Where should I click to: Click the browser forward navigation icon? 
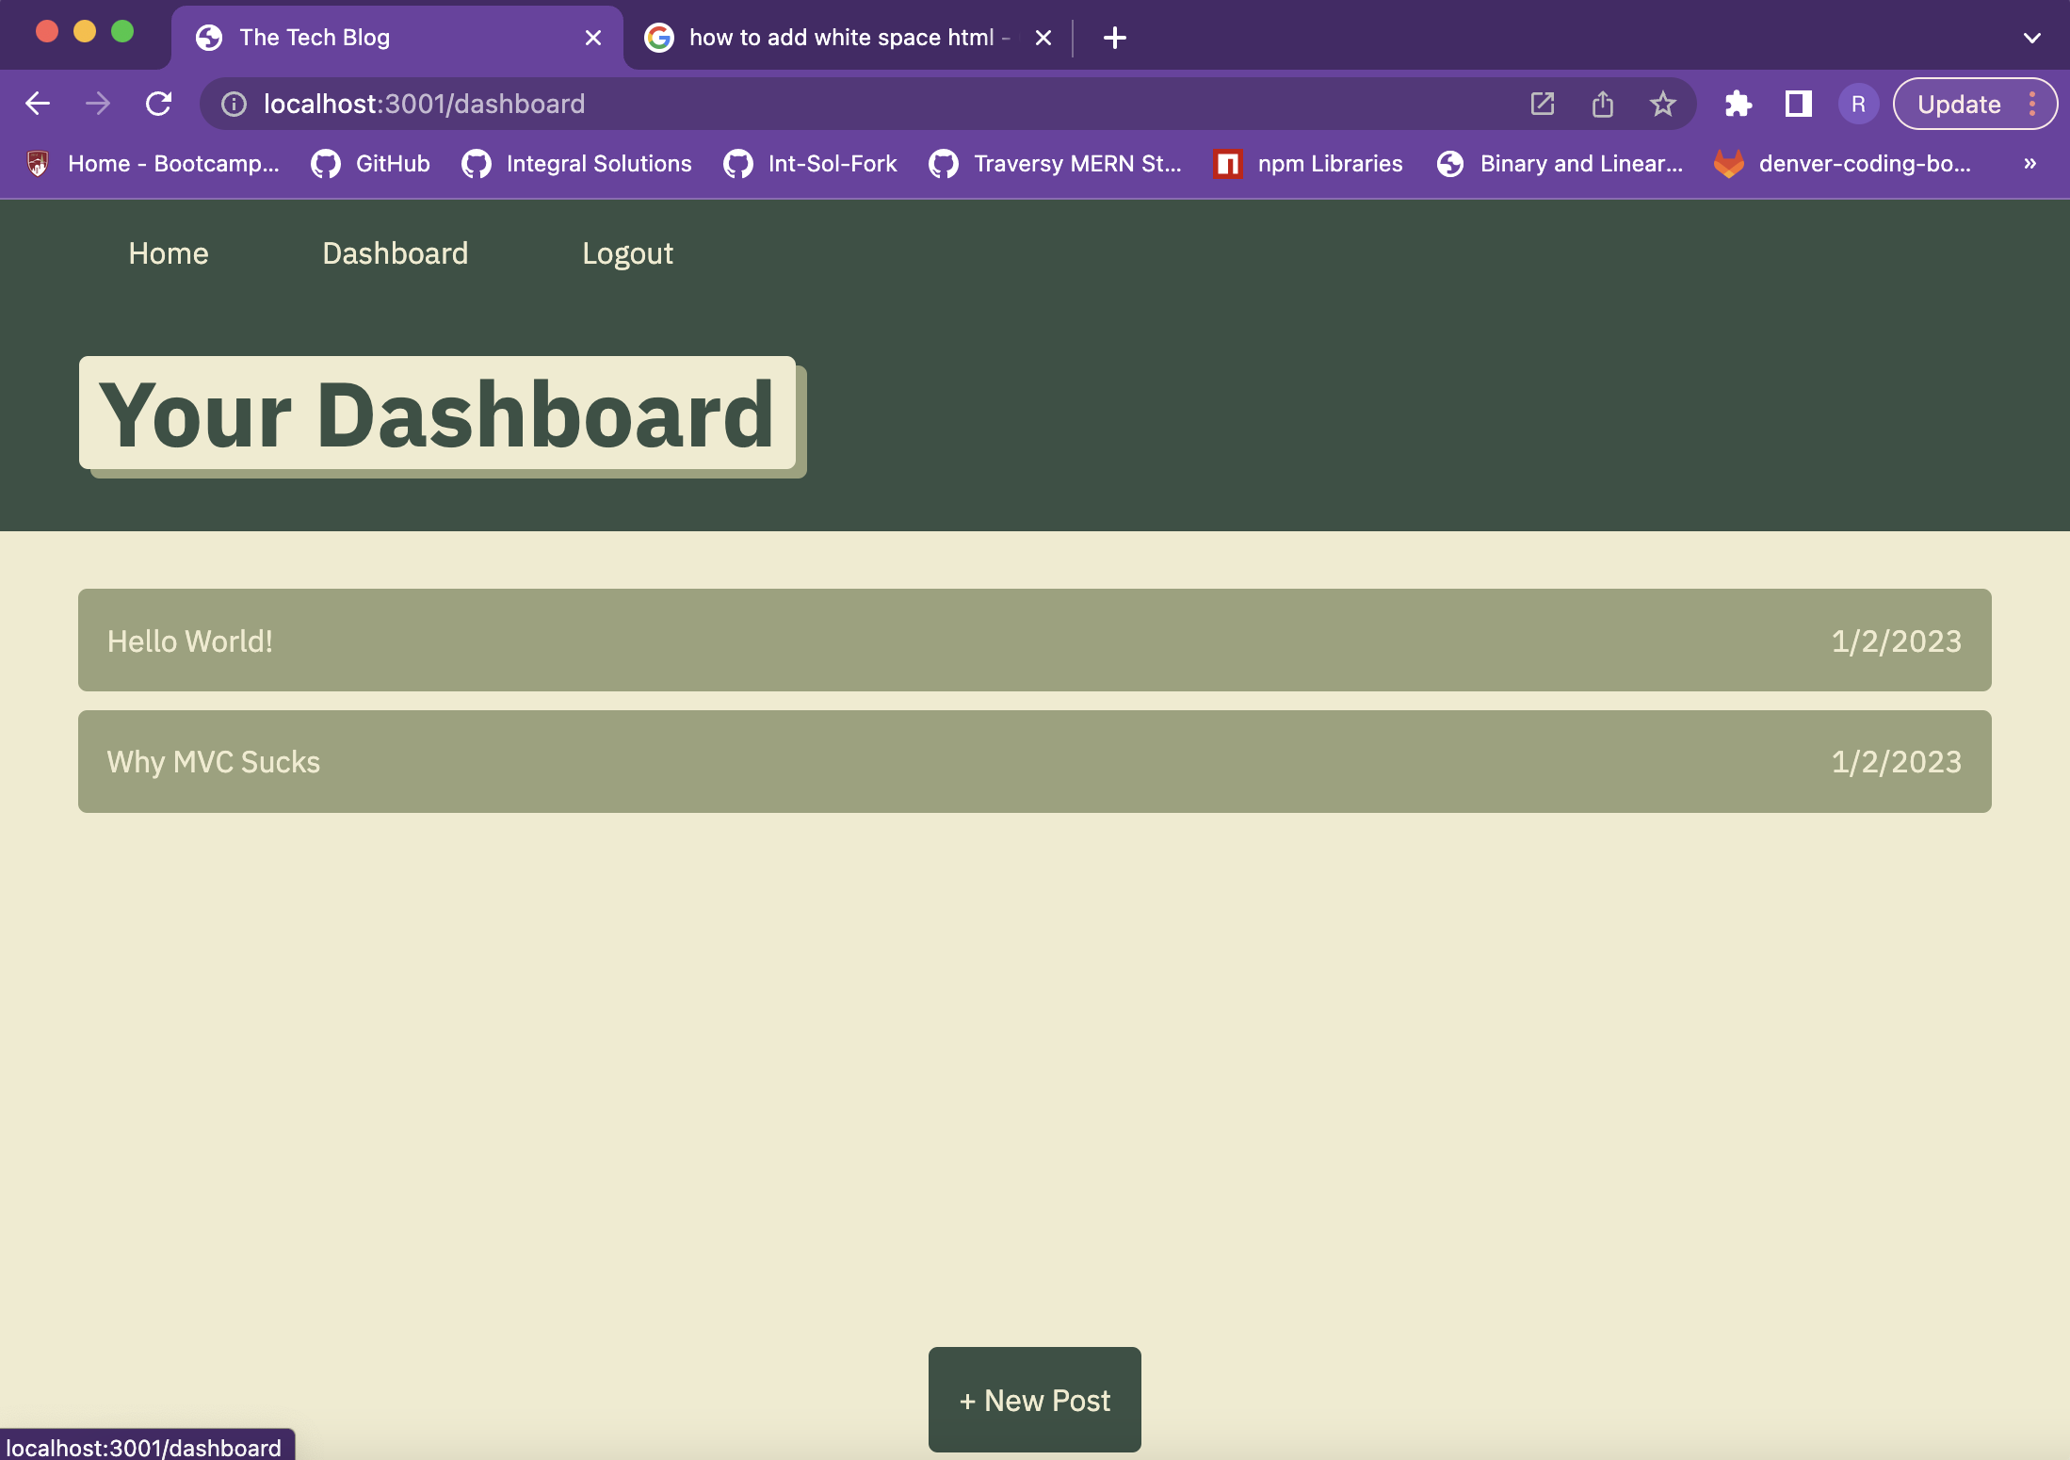(x=96, y=103)
